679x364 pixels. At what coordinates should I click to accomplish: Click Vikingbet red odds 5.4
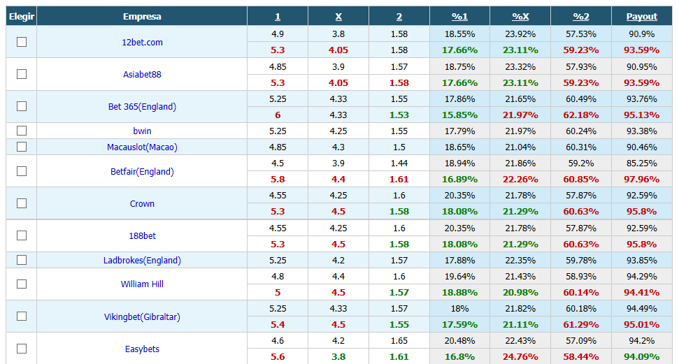[278, 325]
